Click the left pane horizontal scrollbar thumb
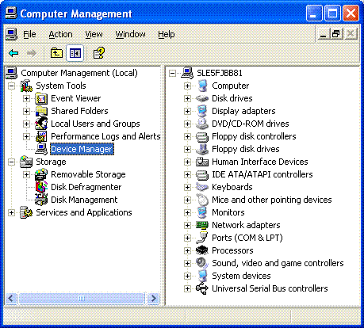This screenshot has height=328, width=364. coord(82,299)
